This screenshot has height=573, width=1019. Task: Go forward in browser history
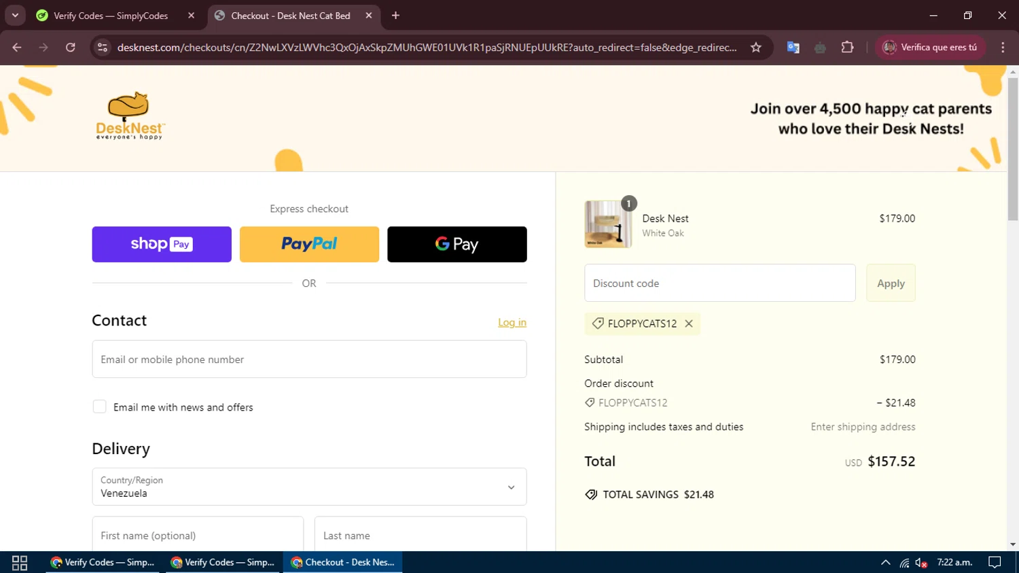pos(43,48)
